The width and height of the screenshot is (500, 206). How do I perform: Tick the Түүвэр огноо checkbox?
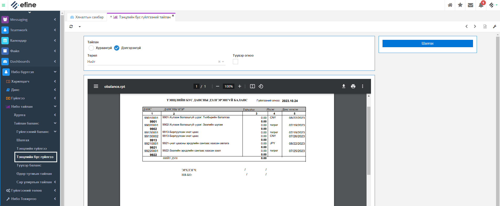pos(235,62)
